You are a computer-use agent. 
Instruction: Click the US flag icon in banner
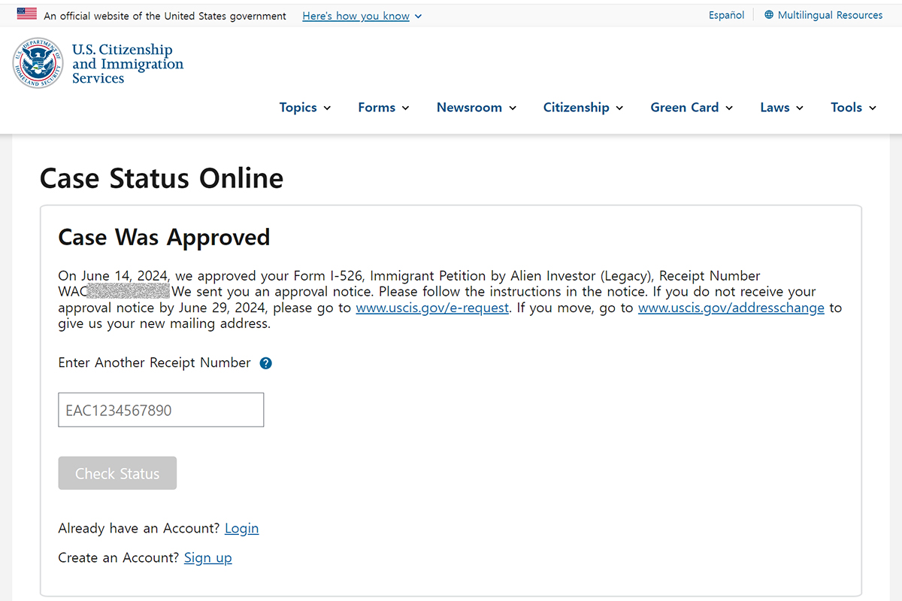[x=27, y=14]
